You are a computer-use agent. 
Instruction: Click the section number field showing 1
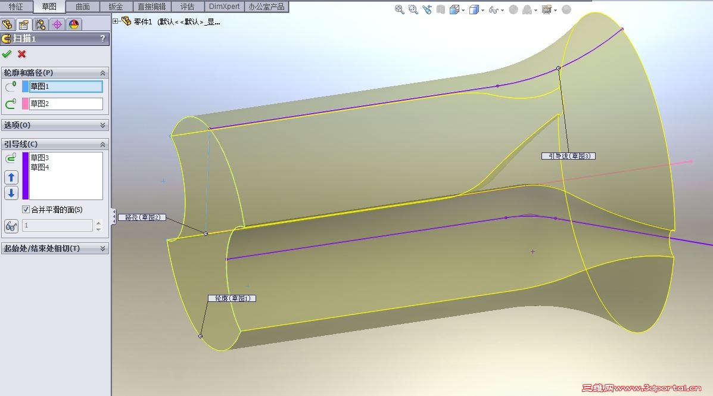(57, 226)
